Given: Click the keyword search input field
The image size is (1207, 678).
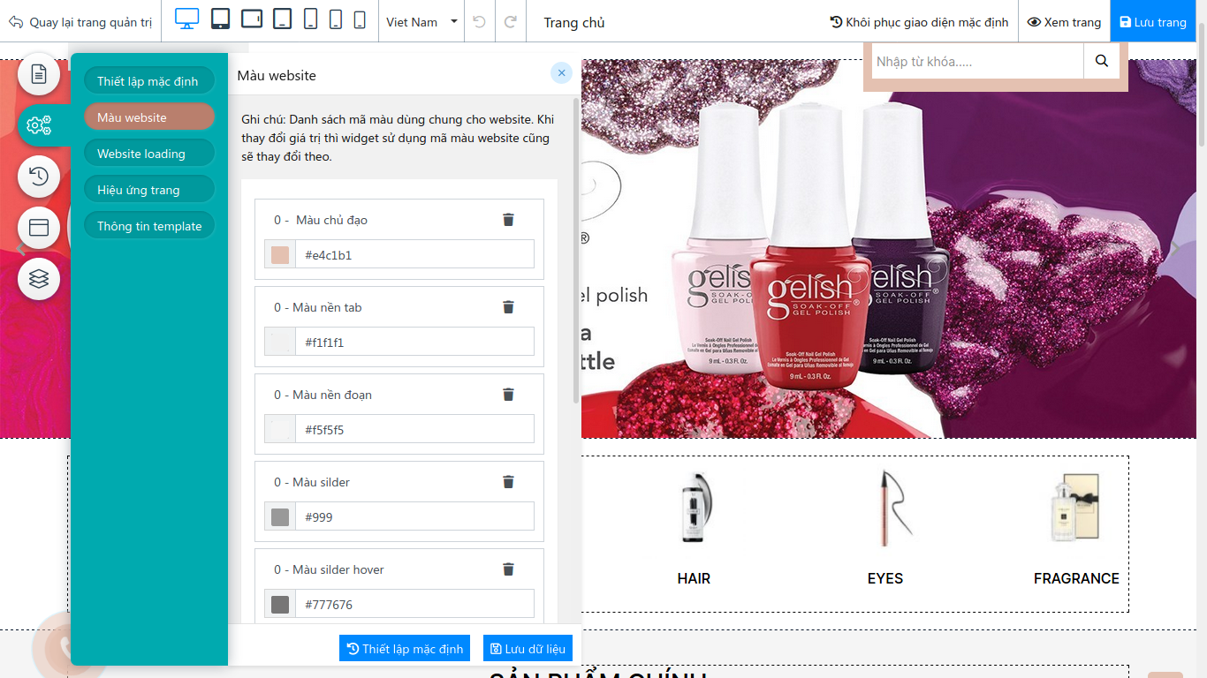Looking at the screenshot, I should (x=977, y=61).
